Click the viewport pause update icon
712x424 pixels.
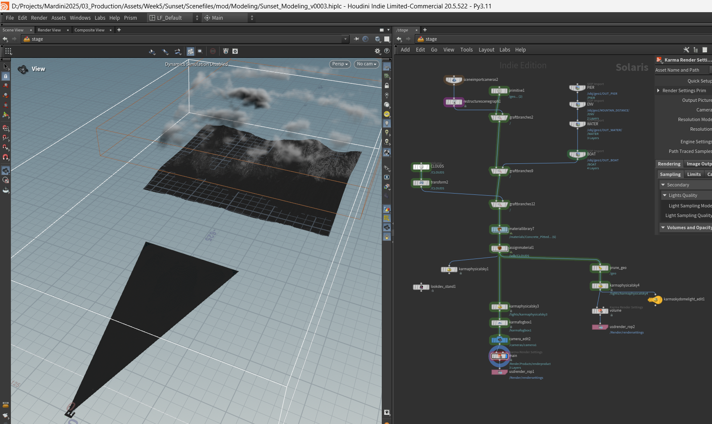pyautogui.click(x=387, y=177)
